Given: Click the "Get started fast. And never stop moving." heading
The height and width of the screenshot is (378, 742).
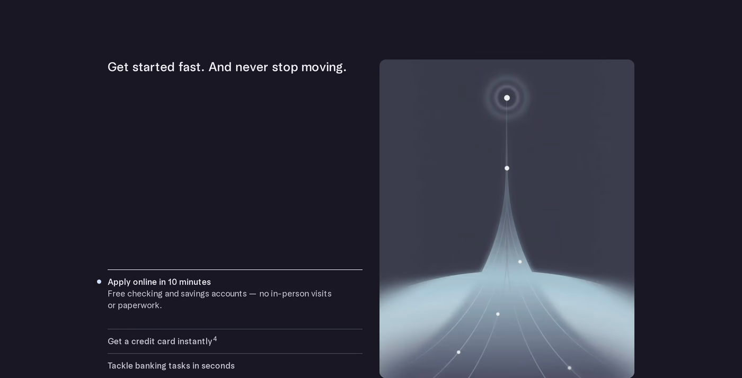Looking at the screenshot, I should click(227, 67).
